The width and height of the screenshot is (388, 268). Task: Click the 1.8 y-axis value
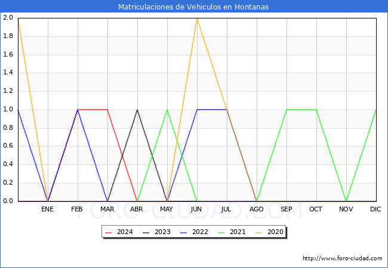click(x=8, y=36)
